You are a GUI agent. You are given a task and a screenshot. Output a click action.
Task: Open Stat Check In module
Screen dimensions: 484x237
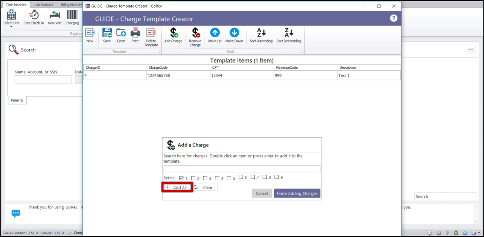pyautogui.click(x=33, y=17)
